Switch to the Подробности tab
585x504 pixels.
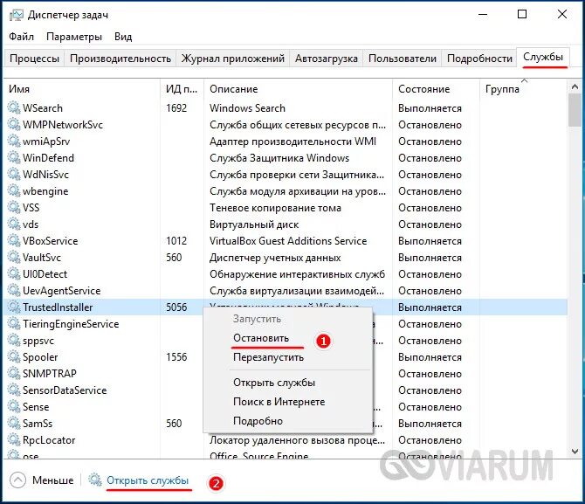tap(479, 59)
